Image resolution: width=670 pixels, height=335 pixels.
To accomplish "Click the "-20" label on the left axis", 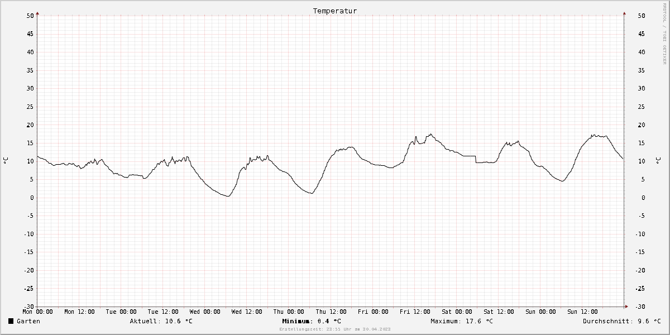I will (28, 270).
